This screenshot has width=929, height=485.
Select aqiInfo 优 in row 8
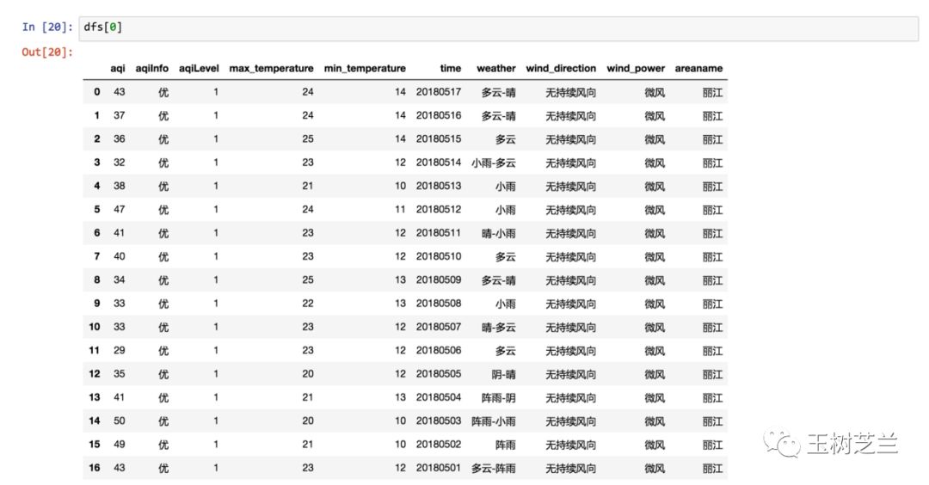tap(163, 280)
